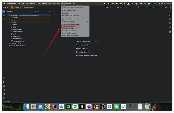Open the Settings gear icon in the toolbar
Screen dimensions: 174x113
pos(166,8)
